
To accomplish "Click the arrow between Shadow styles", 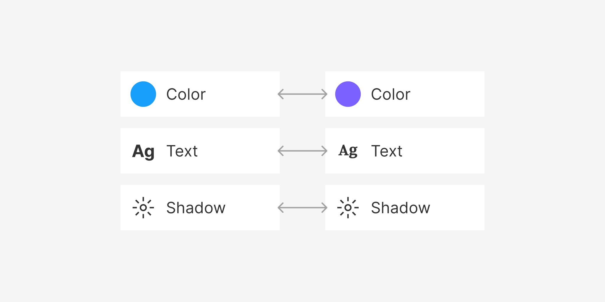I will (302, 208).
